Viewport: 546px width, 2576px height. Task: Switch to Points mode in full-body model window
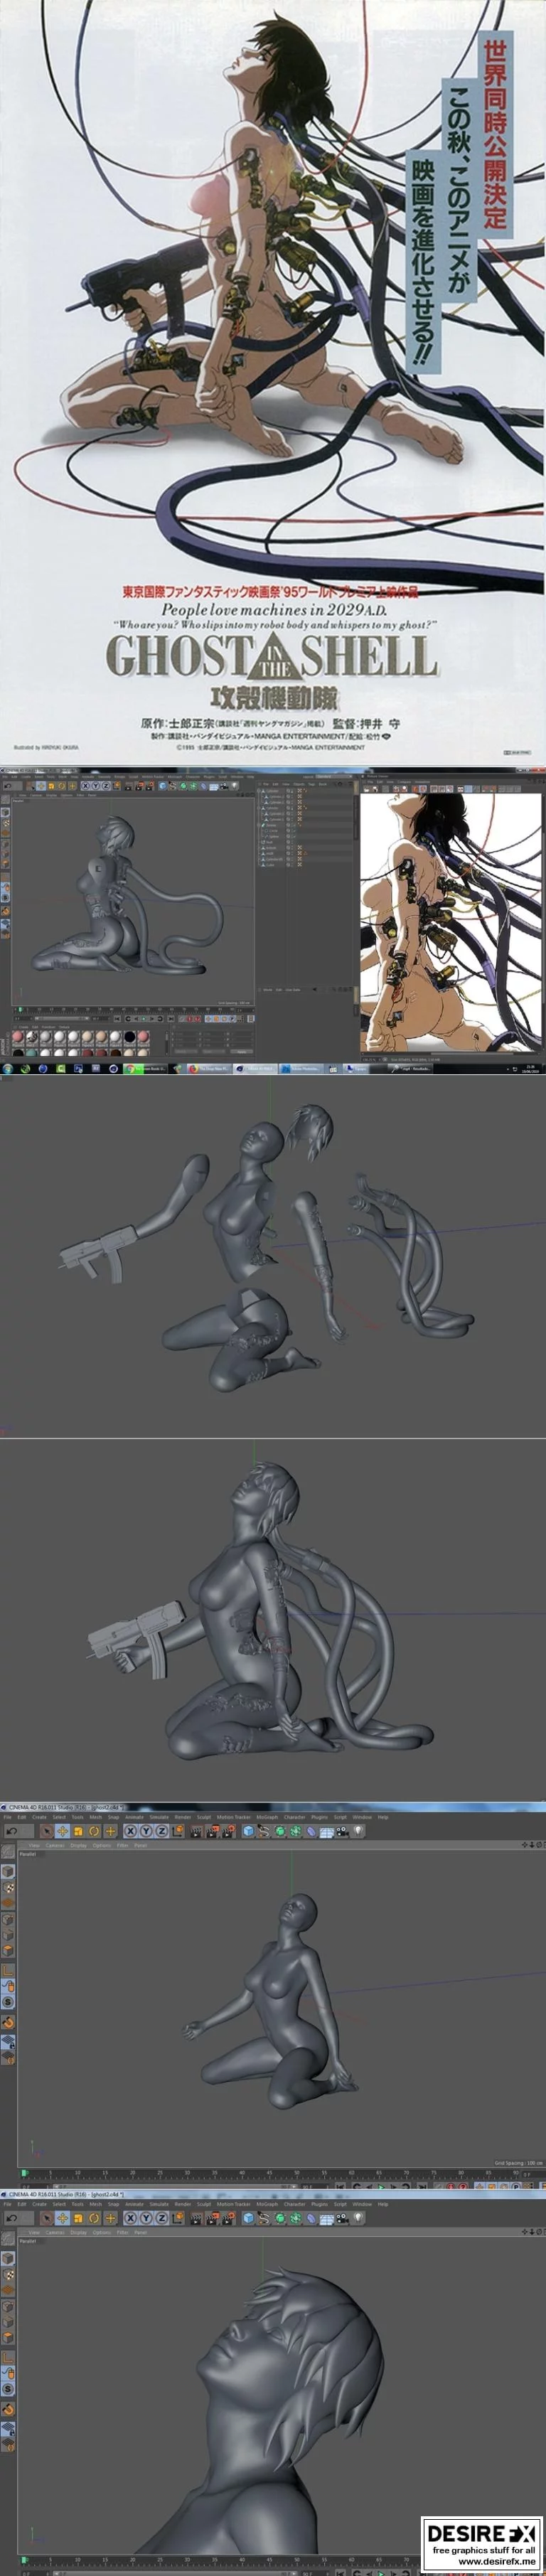(8, 1919)
